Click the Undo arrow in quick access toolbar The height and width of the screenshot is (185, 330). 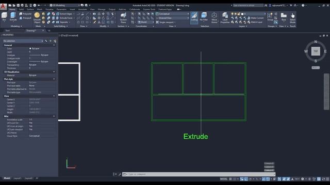coord(39,5)
